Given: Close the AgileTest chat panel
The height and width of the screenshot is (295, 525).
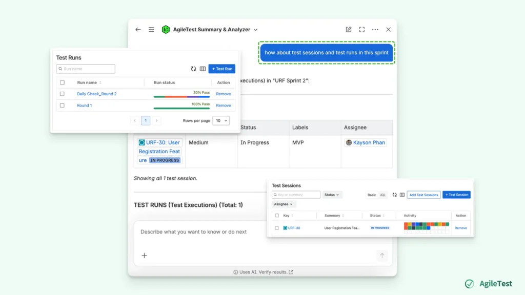Looking at the screenshot, I should (389, 29).
